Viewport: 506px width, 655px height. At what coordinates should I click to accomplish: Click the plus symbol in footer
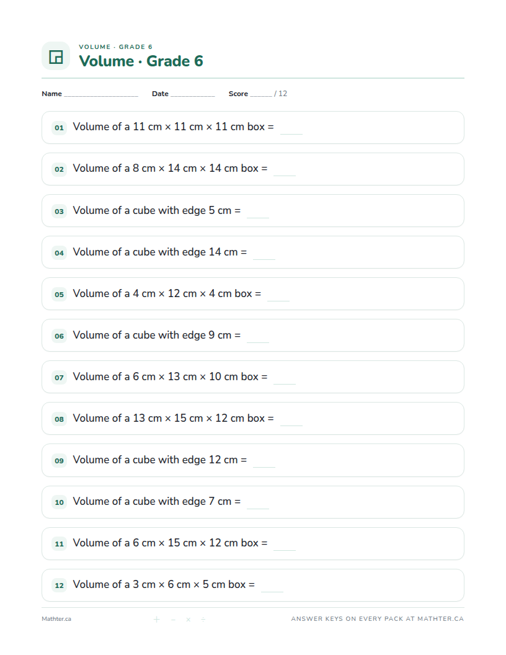[x=156, y=619]
